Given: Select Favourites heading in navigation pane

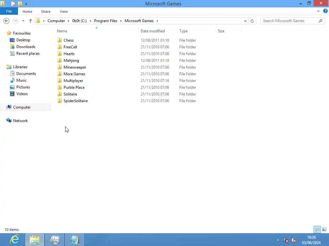Looking at the screenshot, I should [22, 33].
